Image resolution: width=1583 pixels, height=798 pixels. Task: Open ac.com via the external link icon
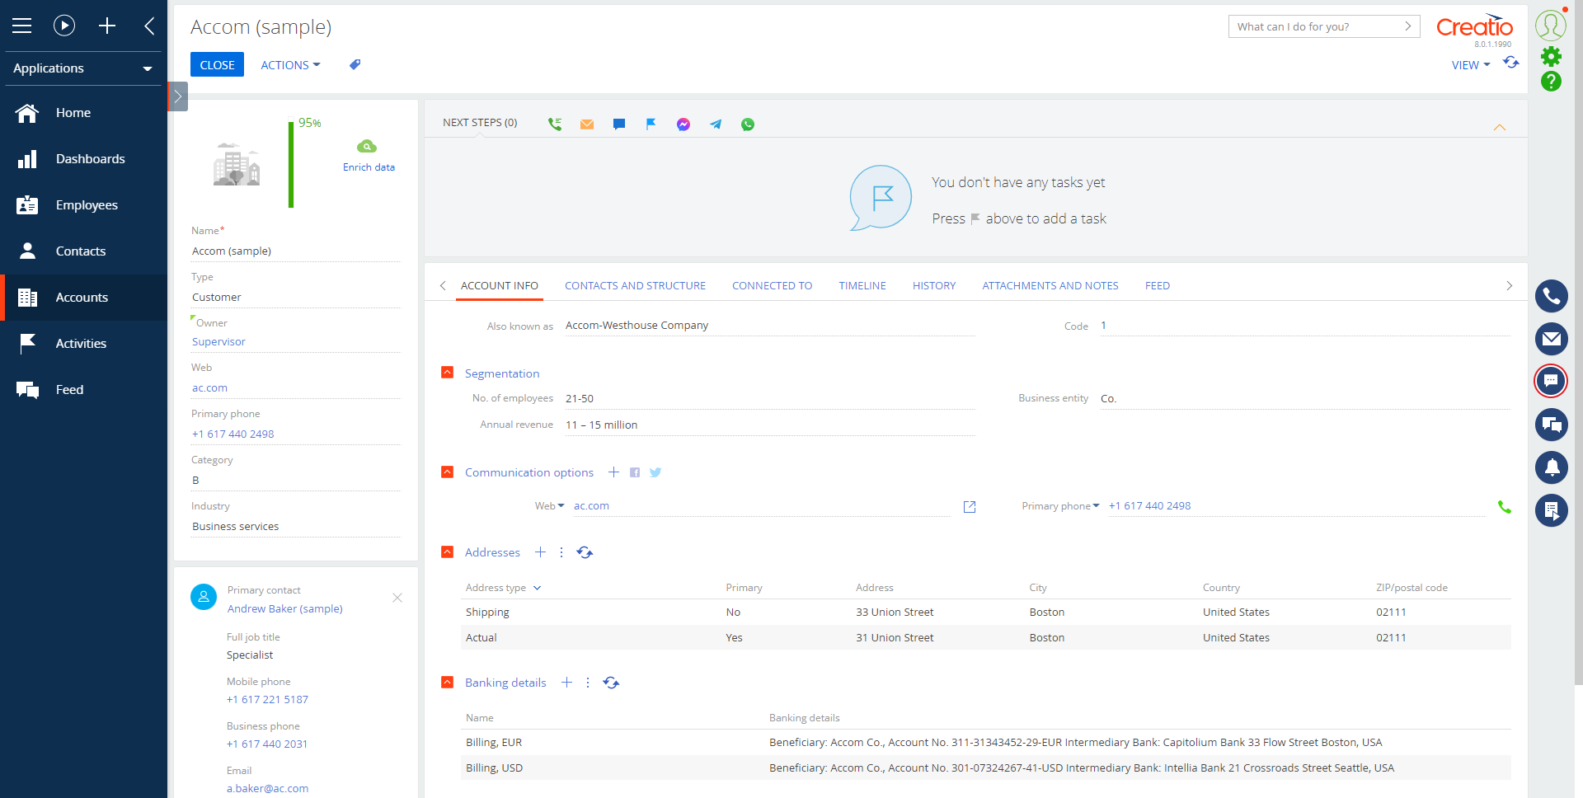(970, 506)
